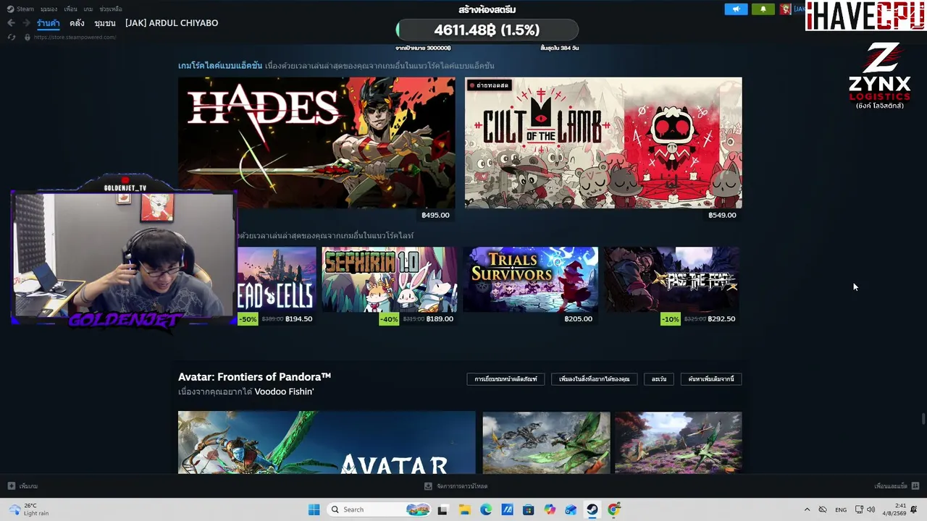Open the Pass the Fear game capsule

[672, 279]
